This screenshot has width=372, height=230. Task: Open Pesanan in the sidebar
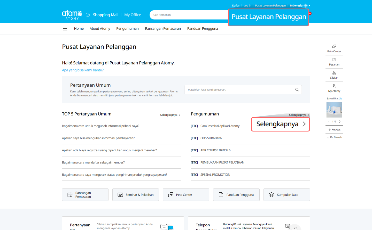coord(334,62)
